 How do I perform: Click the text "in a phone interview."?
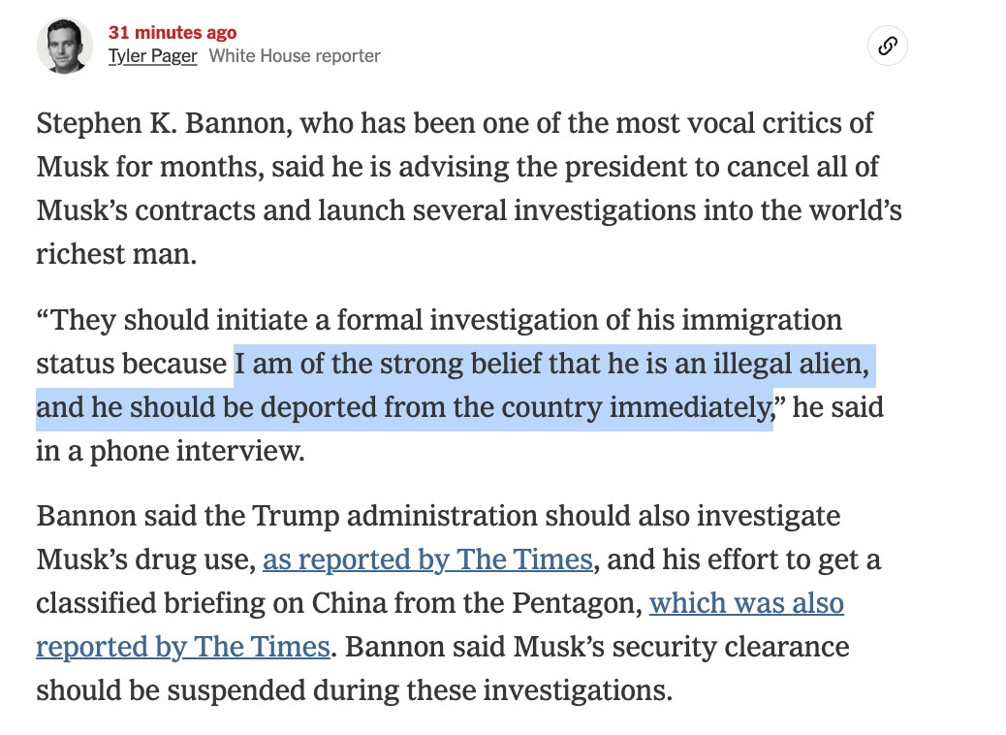[x=171, y=451]
